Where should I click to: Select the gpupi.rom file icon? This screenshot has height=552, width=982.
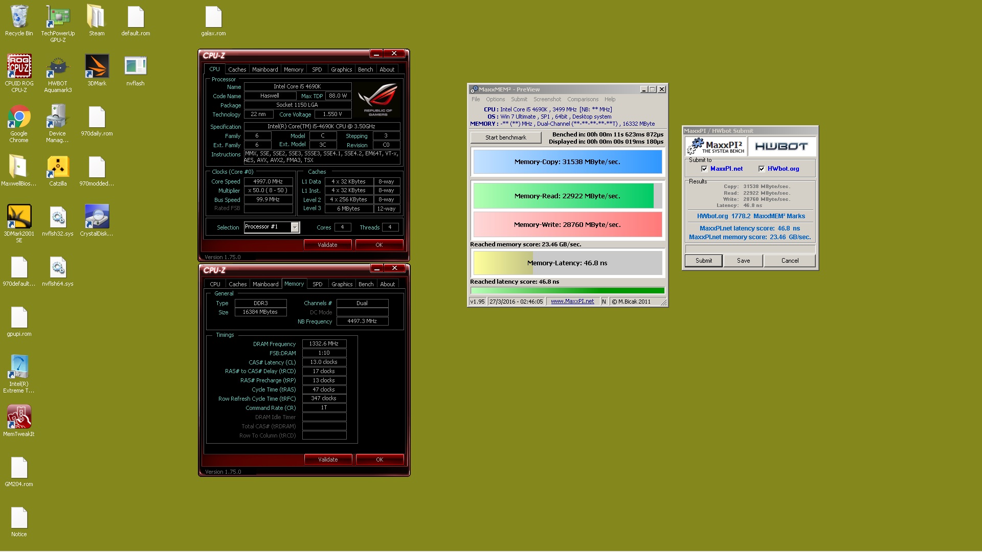(x=19, y=321)
